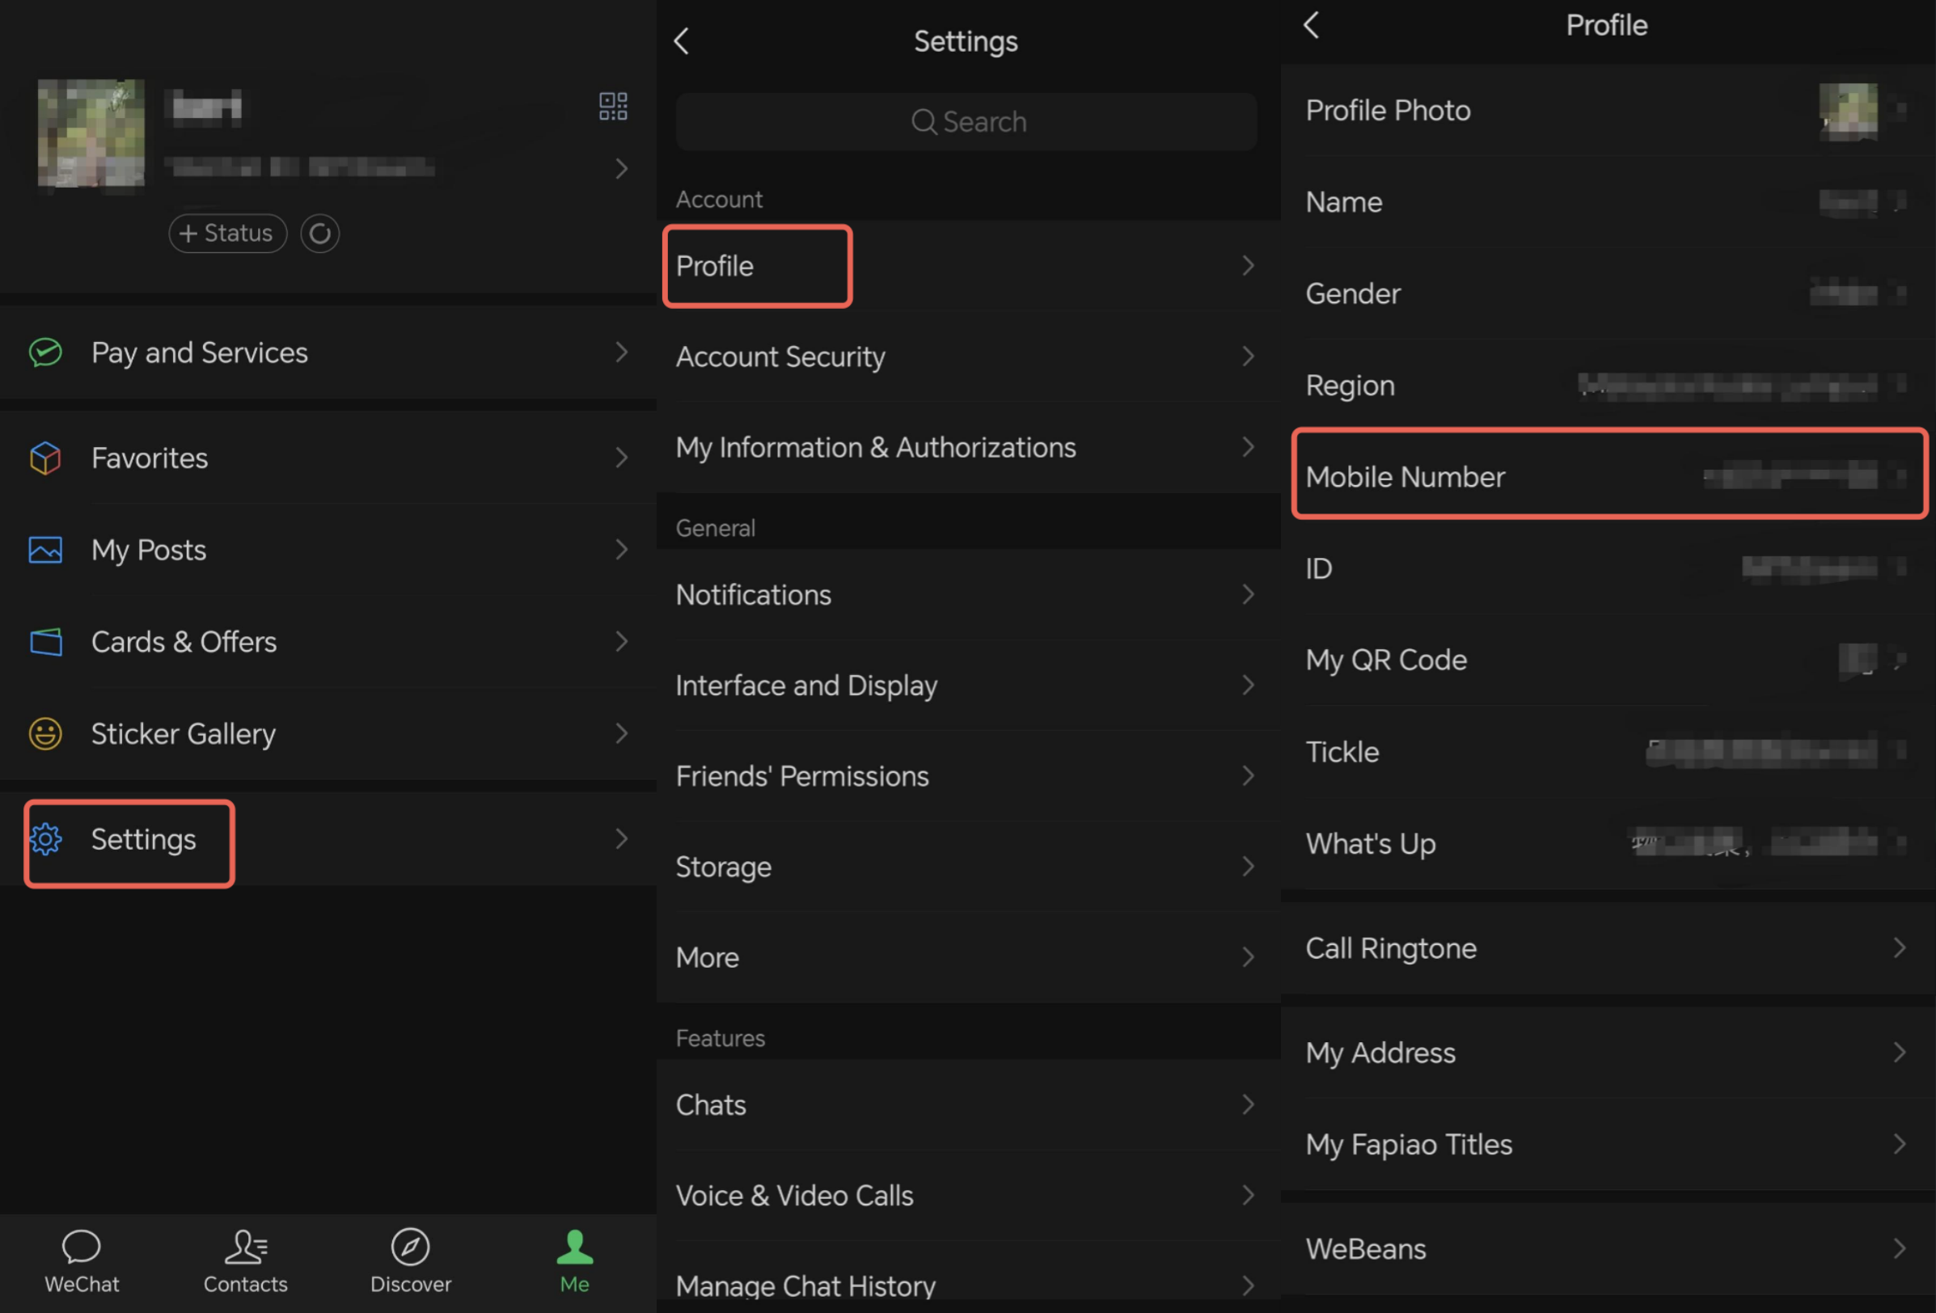
Task: Switch to the Me tab
Action: click(x=575, y=1261)
